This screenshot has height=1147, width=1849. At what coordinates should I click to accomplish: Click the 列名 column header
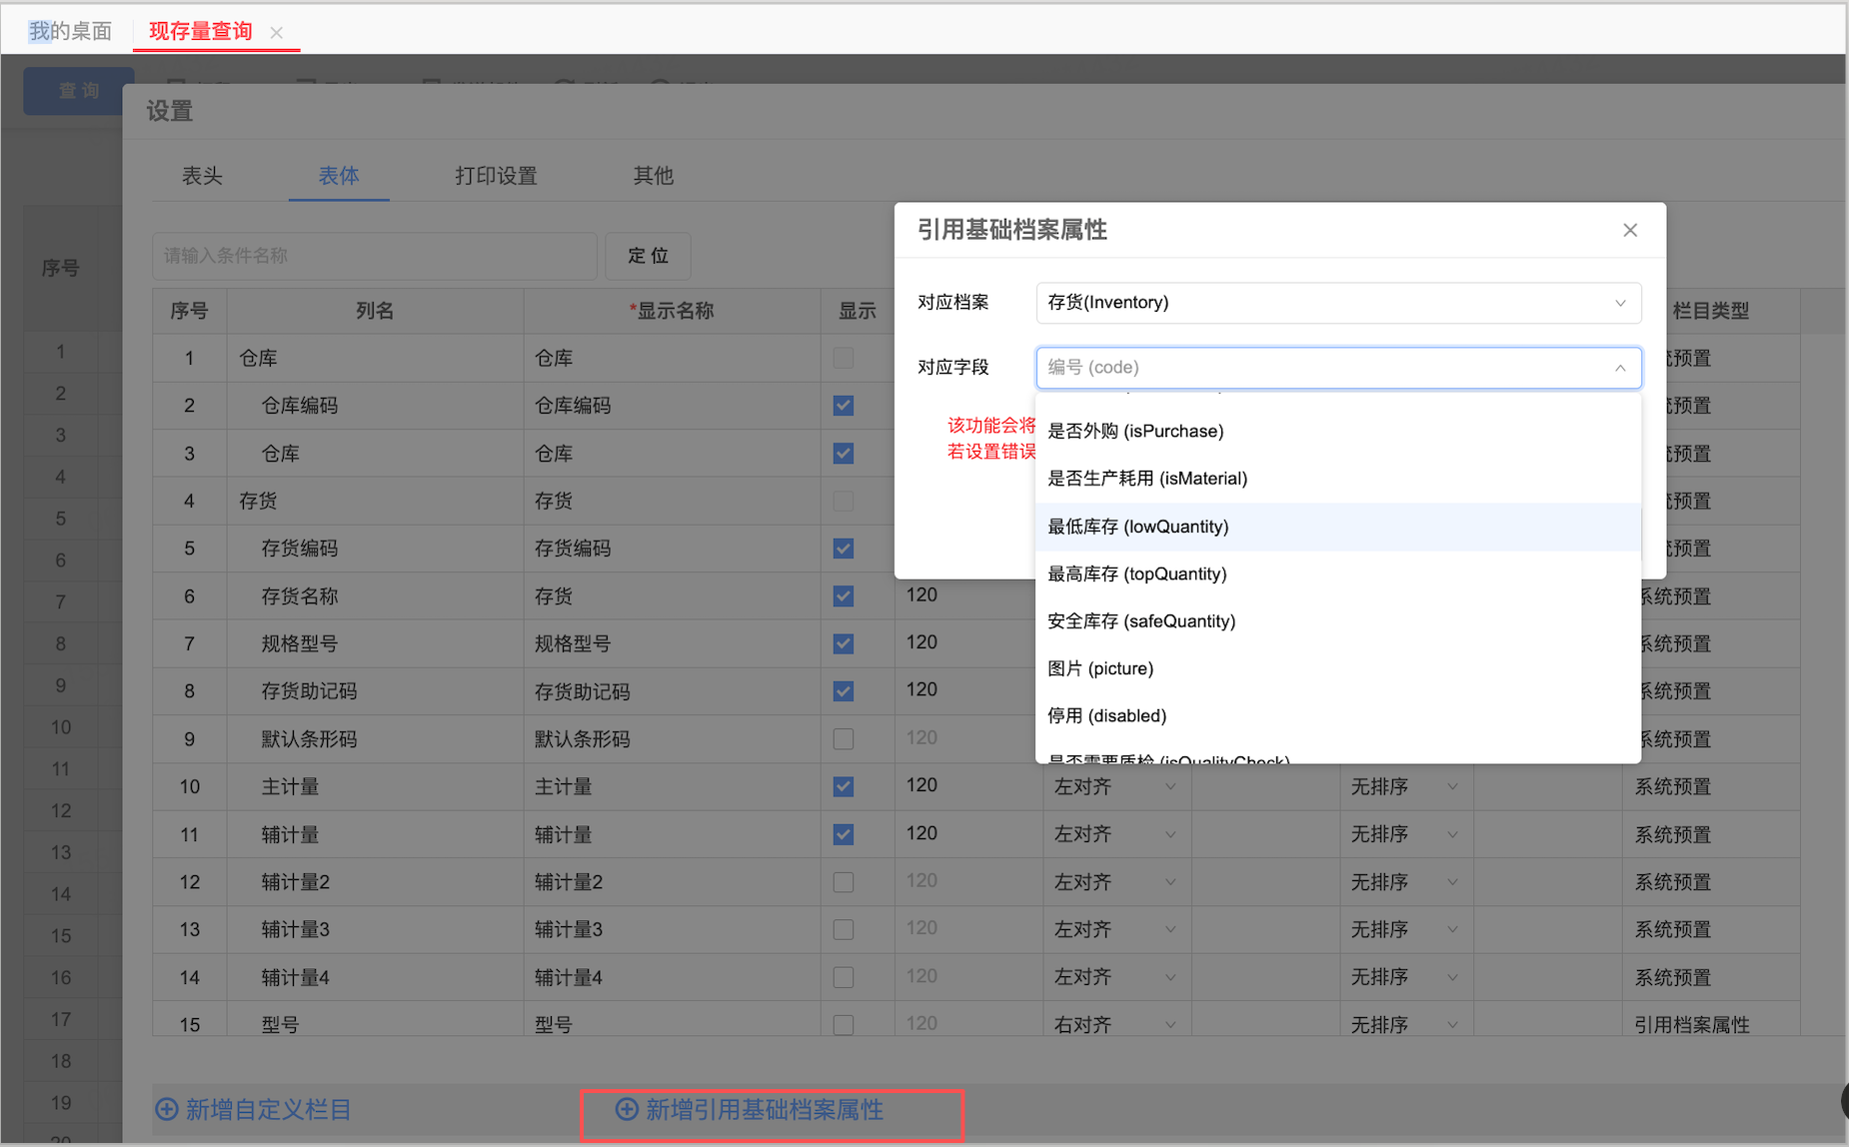click(x=375, y=311)
